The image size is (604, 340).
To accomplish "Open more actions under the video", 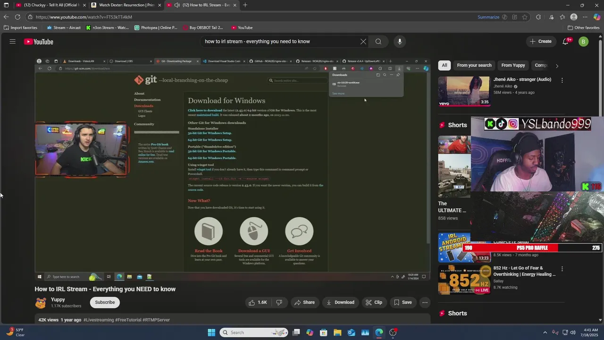I will click(425, 302).
